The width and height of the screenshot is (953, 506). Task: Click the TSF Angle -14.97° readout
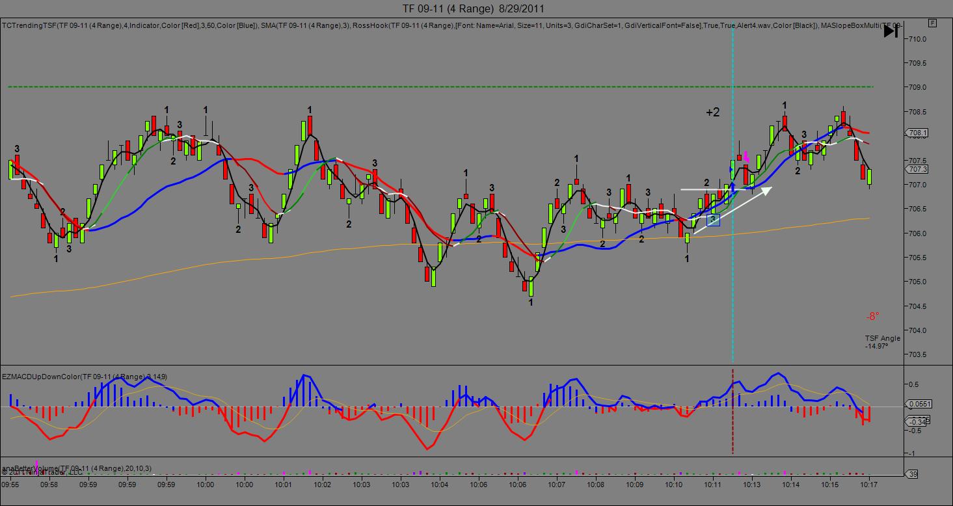(882, 342)
